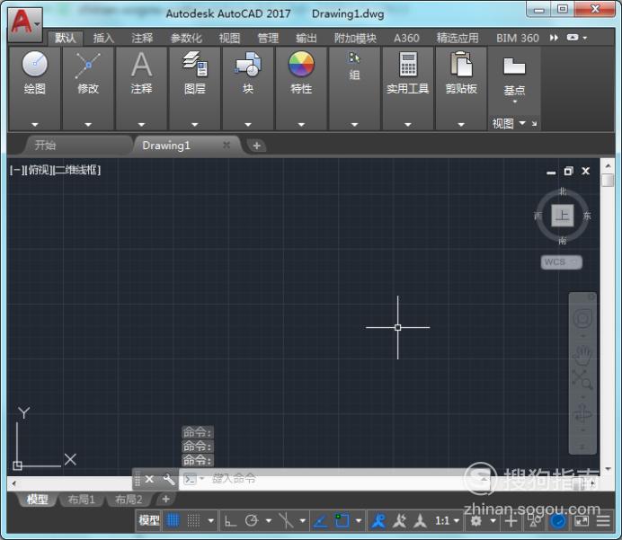Open snap mode dropdown arrow in status bar
This screenshot has height=540, width=622.
click(x=210, y=520)
